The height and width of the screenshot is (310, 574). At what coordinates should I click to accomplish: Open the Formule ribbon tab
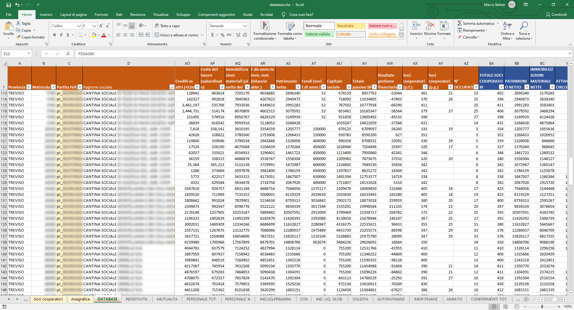click(x=101, y=14)
